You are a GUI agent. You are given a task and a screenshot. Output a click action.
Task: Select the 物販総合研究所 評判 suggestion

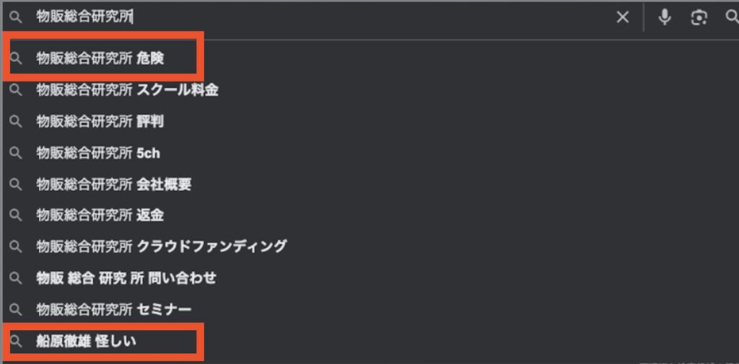100,122
